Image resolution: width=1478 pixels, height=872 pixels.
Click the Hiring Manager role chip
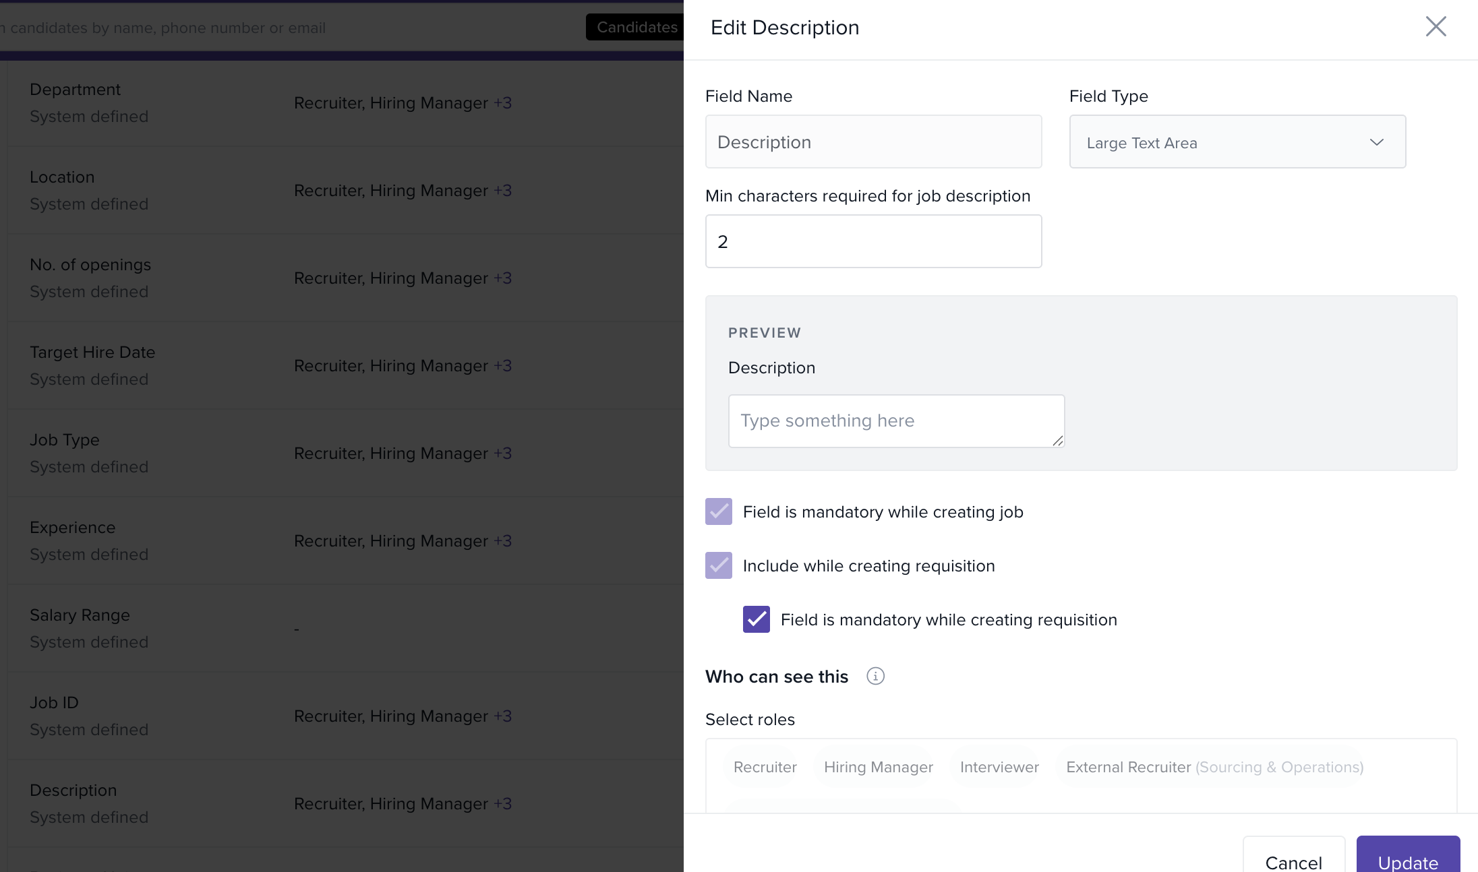click(x=878, y=767)
